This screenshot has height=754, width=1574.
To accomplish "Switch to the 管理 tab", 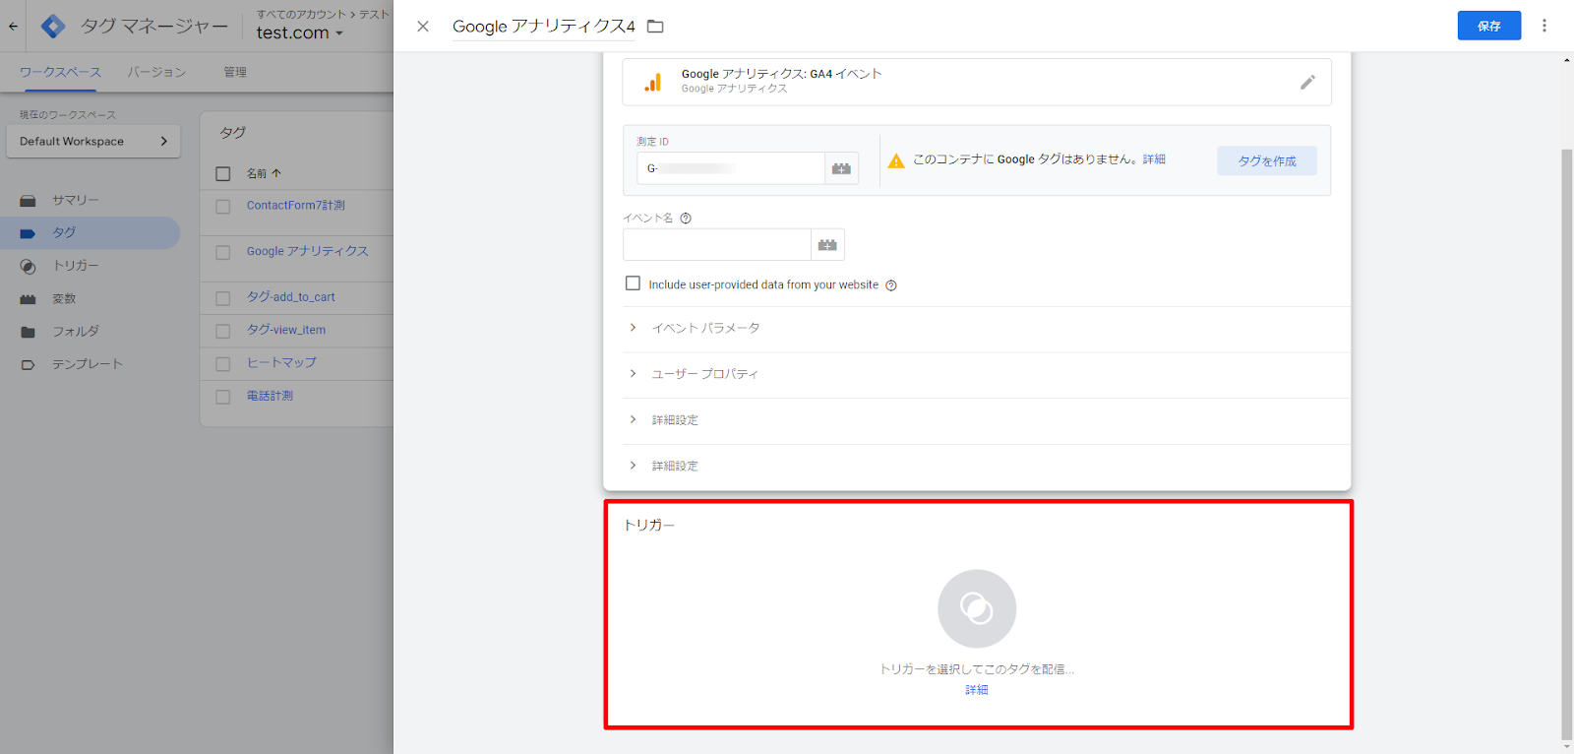I will 235,72.
